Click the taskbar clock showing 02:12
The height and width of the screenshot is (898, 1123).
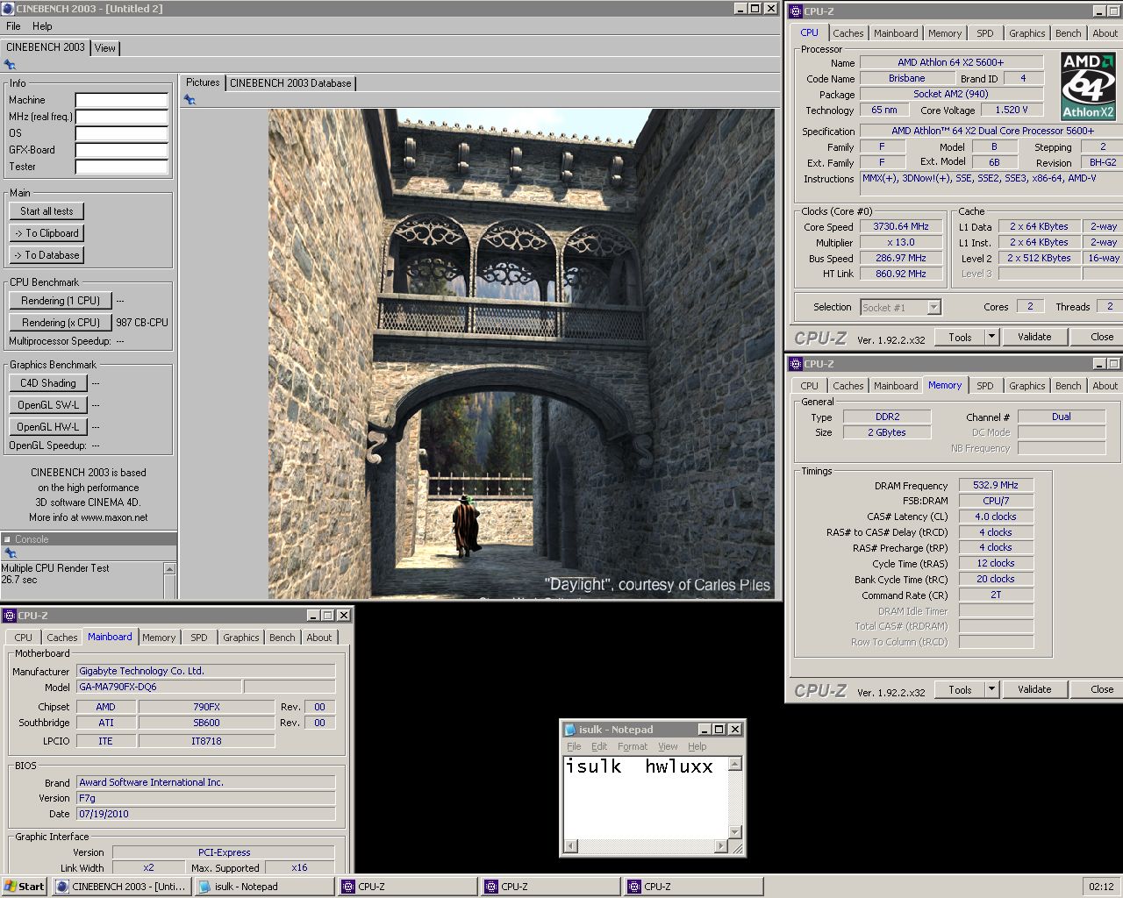[x=1101, y=887]
